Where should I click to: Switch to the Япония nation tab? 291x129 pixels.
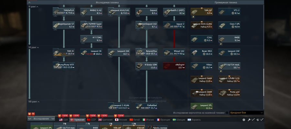[x=121, y=120]
